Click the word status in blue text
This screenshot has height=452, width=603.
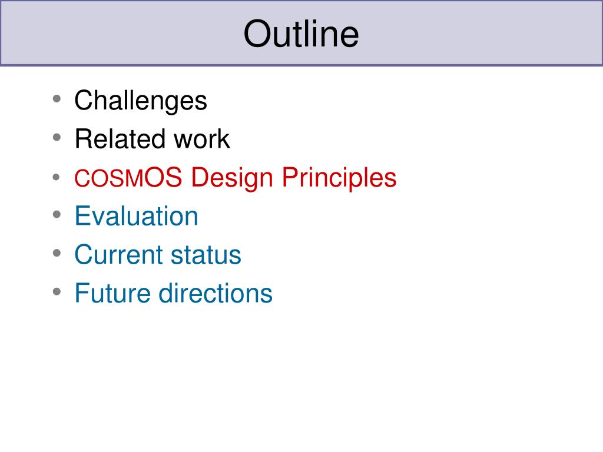click(x=206, y=254)
